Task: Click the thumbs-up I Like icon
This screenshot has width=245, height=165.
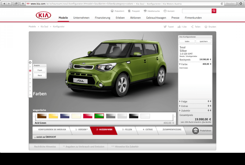Action: pyautogui.click(x=179, y=27)
